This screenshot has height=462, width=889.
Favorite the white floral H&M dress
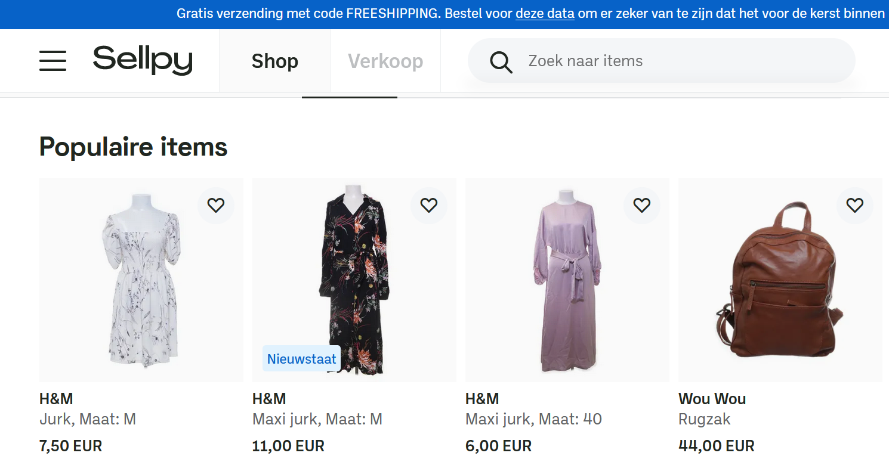(216, 206)
